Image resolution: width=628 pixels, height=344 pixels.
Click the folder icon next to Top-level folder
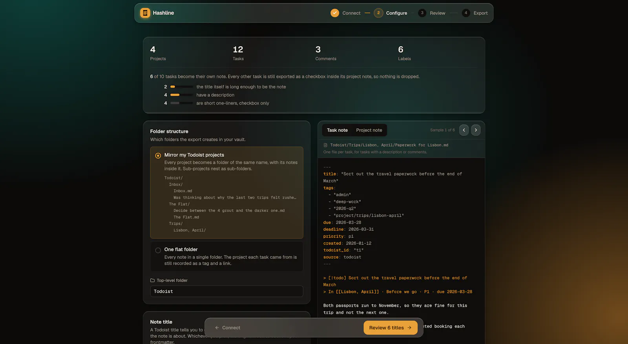pos(152,281)
